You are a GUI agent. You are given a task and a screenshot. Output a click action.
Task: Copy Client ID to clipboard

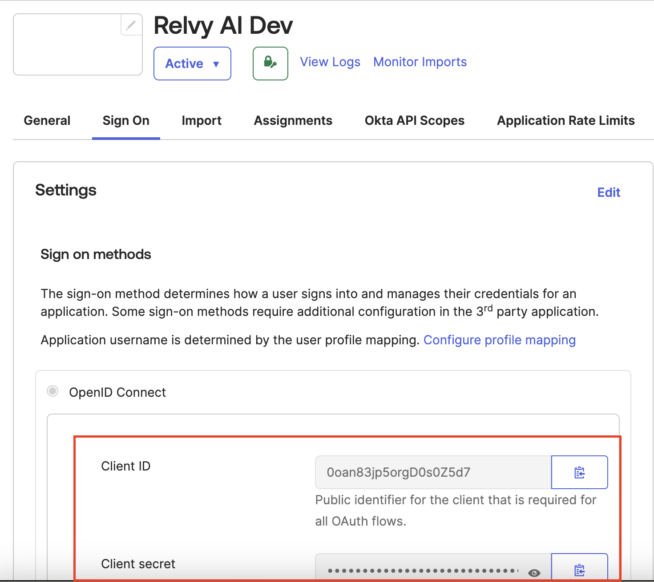click(579, 472)
